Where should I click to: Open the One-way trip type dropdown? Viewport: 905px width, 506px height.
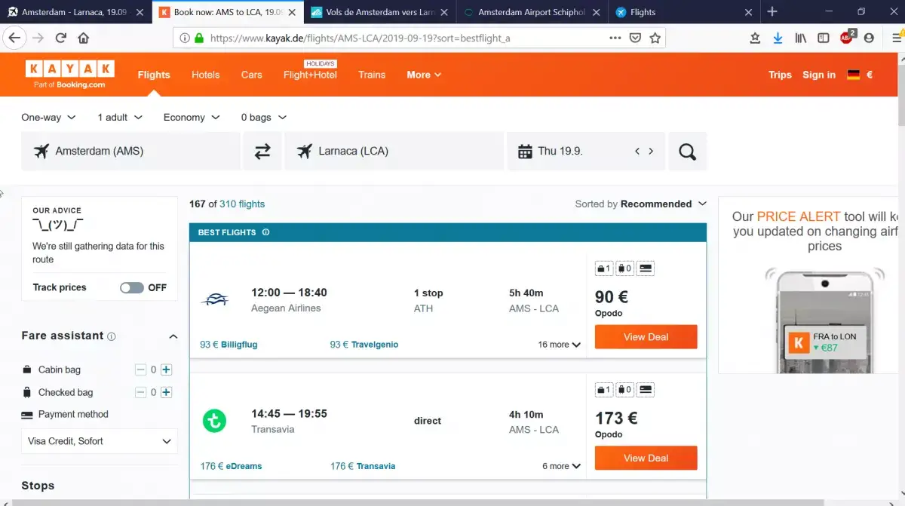click(x=49, y=118)
